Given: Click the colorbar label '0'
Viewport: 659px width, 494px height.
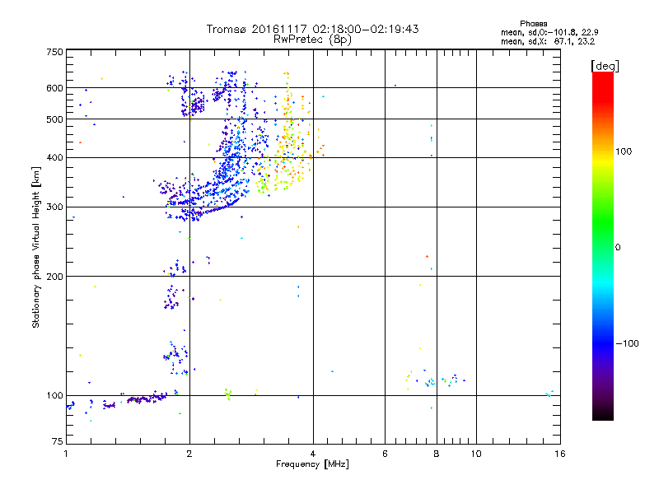Looking at the screenshot, I should tap(618, 248).
